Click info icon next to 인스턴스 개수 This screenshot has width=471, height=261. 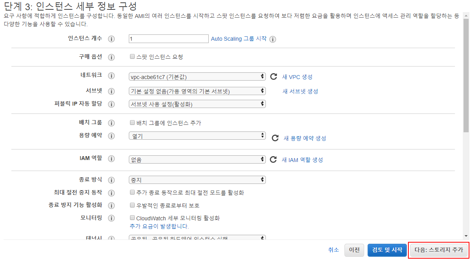click(111, 39)
